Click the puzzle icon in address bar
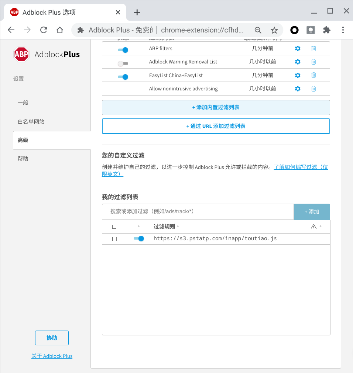The height and width of the screenshot is (373, 353). (x=81, y=30)
